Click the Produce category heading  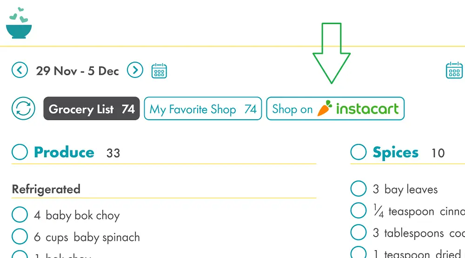tap(64, 152)
